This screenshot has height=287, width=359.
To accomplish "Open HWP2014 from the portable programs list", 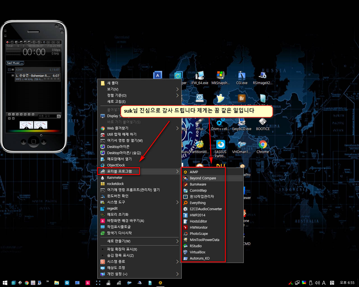I will click(212, 215).
